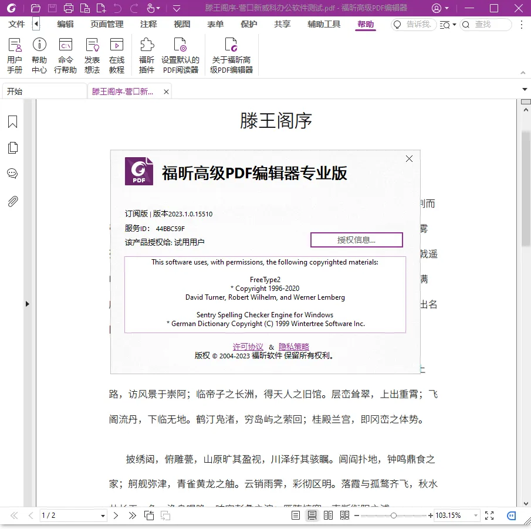Open the Attachments paperclip panel
This screenshot has width=531, height=529.
12,201
